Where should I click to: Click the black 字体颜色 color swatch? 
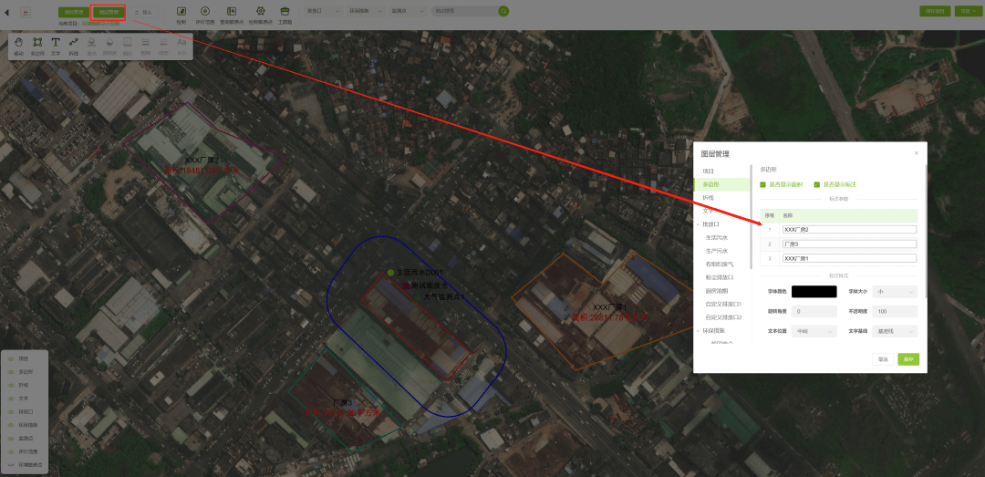tap(814, 292)
